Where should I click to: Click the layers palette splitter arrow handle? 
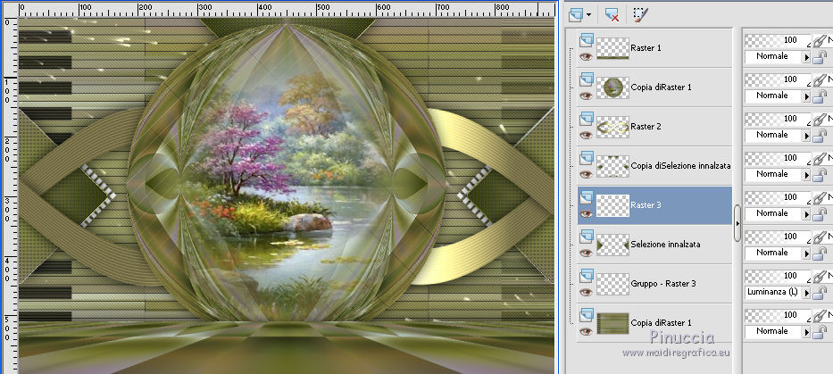click(x=737, y=224)
